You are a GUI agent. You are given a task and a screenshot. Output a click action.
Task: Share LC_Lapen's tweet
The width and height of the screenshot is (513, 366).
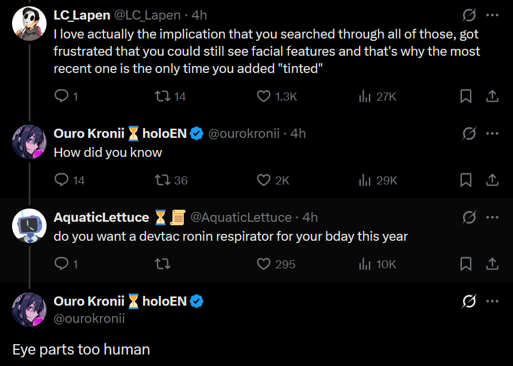pos(492,97)
